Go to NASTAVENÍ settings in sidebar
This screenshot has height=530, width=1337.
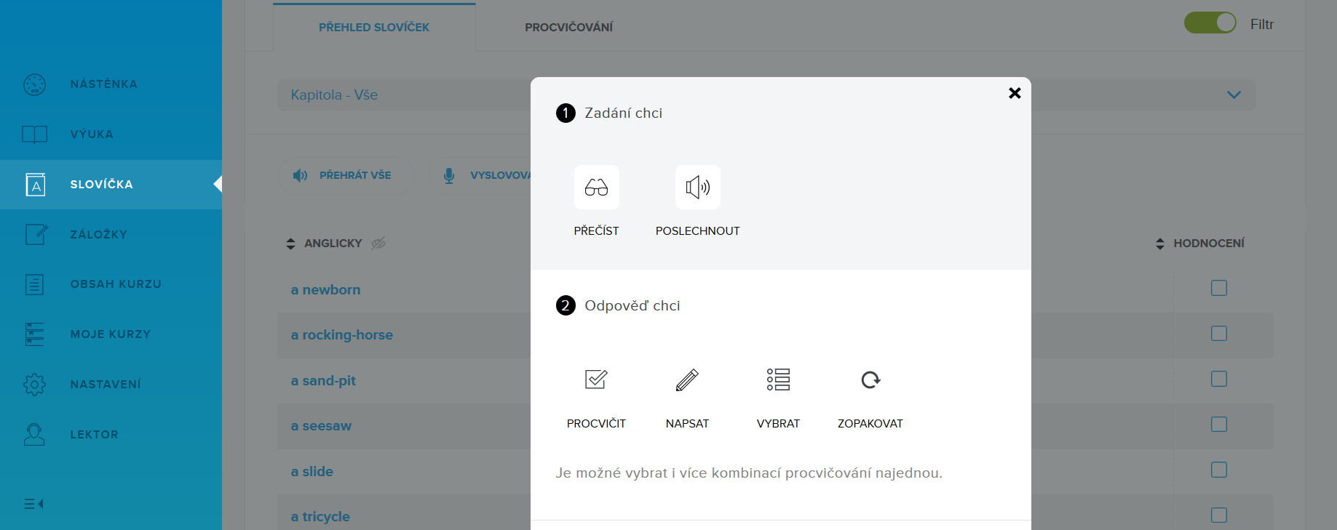pos(106,385)
